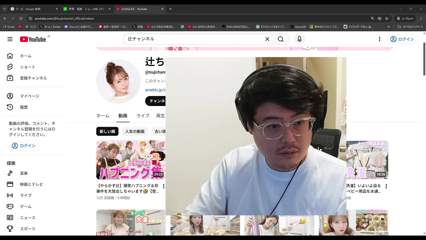
Task: Filter videos by 古い順
Action: coord(159,131)
